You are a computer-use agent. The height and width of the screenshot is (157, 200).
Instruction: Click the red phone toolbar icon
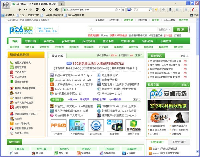pyautogui.click(x=193, y=10)
